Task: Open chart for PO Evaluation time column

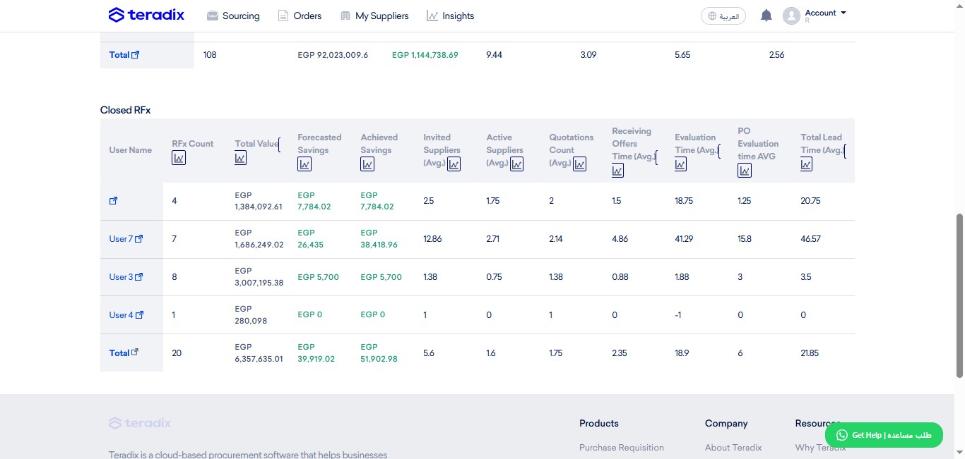Action: (745, 170)
